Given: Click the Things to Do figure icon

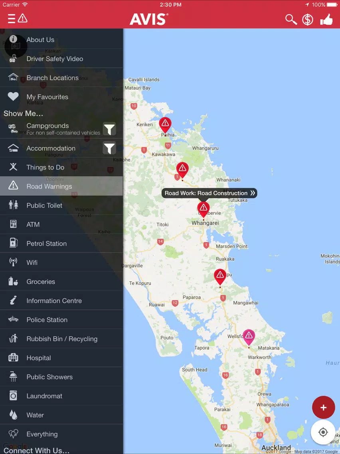Looking at the screenshot, I should click(13, 167).
